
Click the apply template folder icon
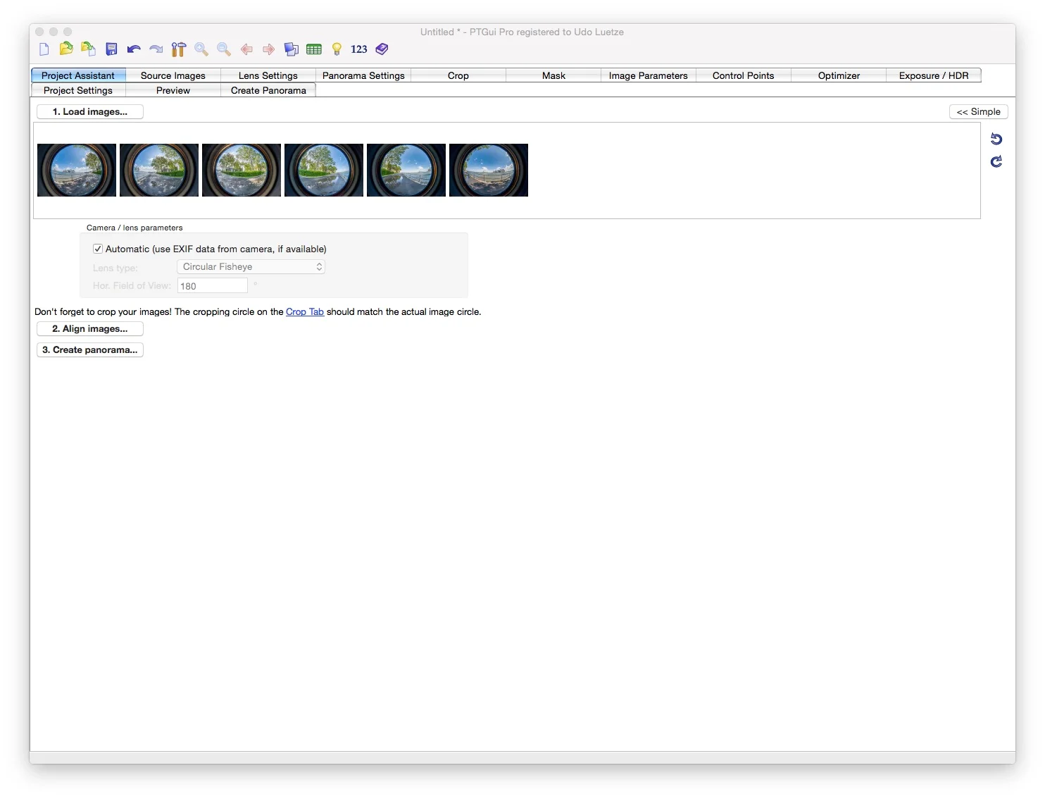coord(88,49)
